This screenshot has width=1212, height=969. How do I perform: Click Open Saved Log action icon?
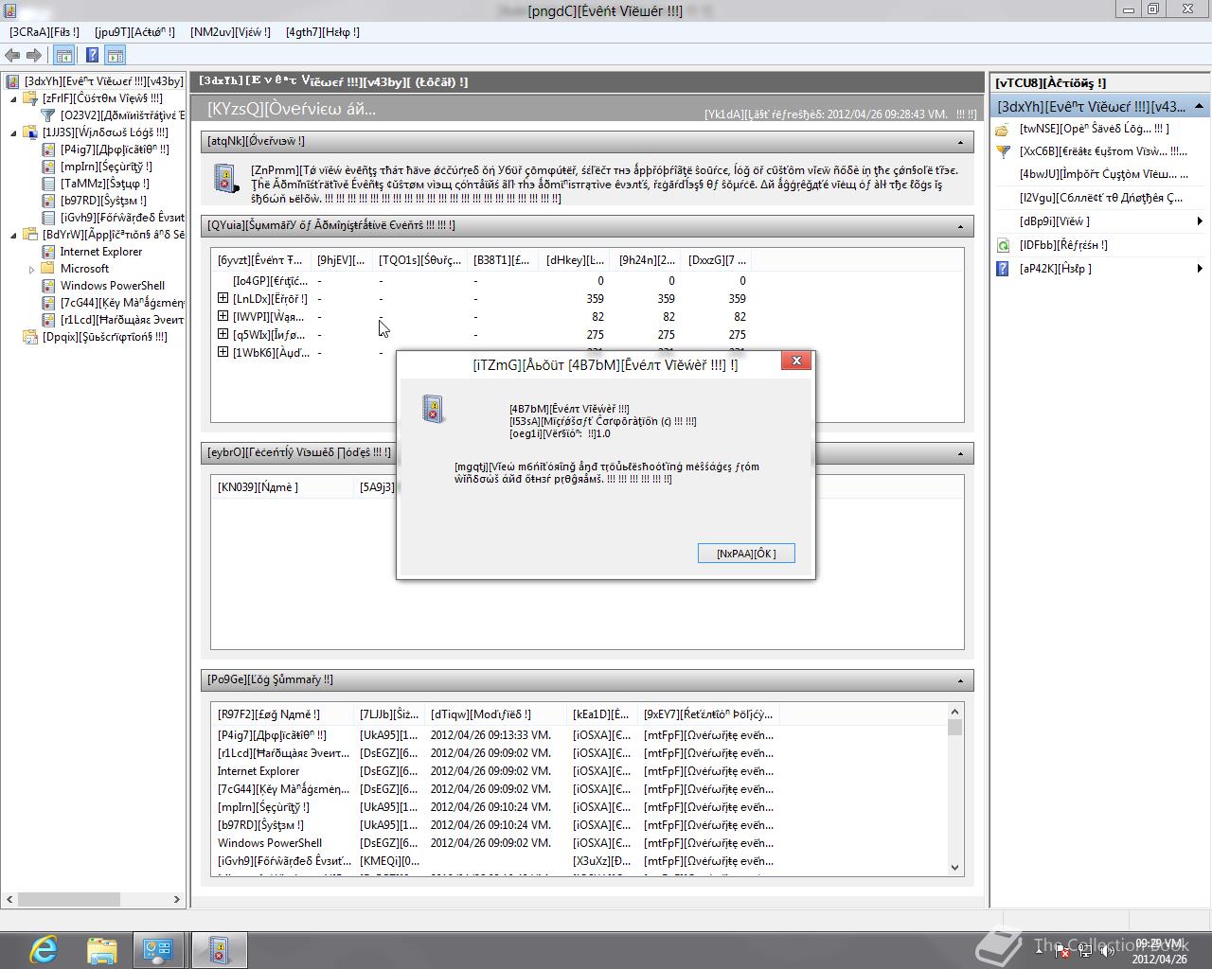tap(1003, 129)
